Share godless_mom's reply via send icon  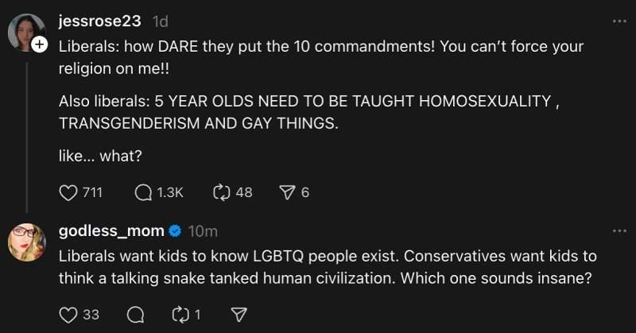point(238,315)
